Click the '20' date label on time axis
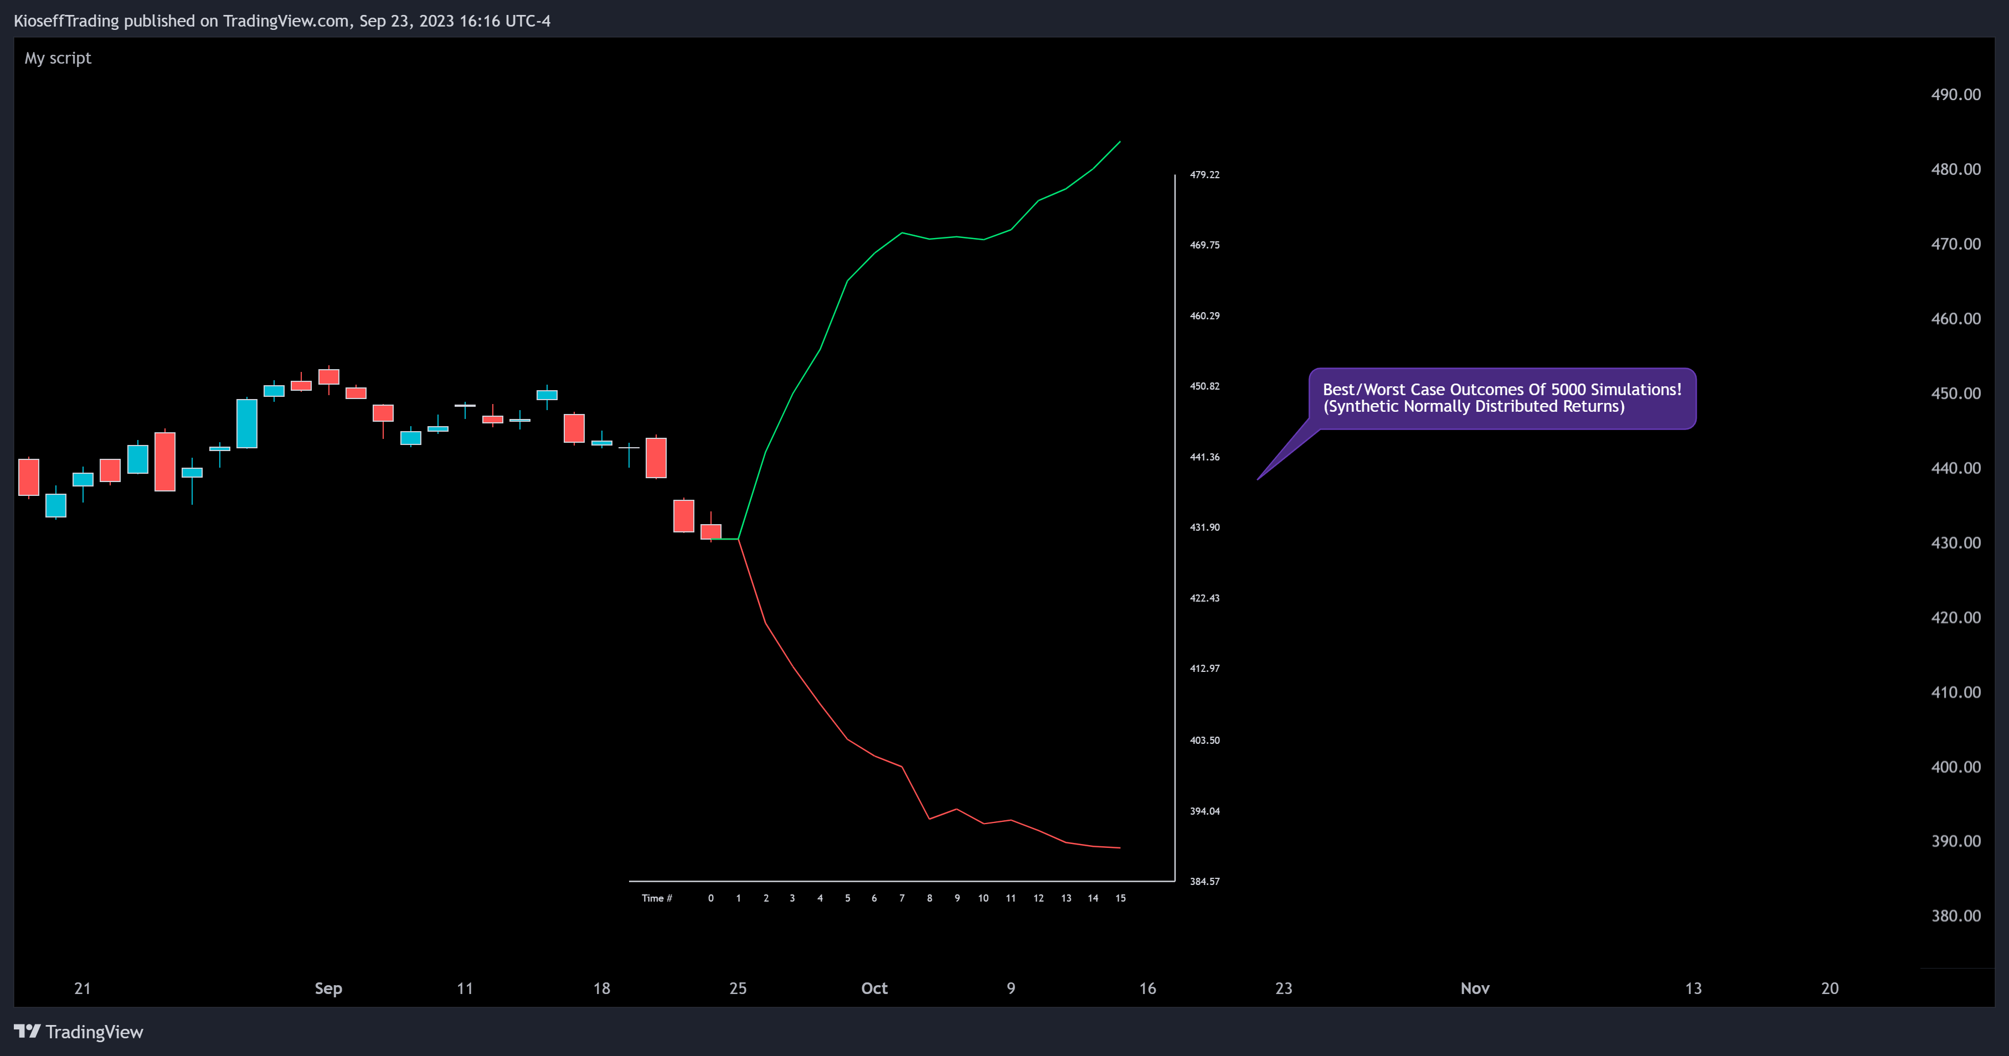 [x=1830, y=989]
